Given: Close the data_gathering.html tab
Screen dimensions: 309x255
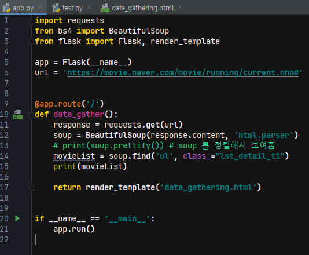Looking at the screenshot, I should tap(180, 8).
